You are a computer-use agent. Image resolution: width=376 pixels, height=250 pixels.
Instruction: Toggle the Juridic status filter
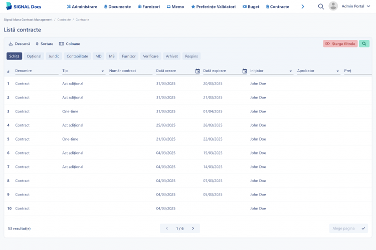(54, 56)
